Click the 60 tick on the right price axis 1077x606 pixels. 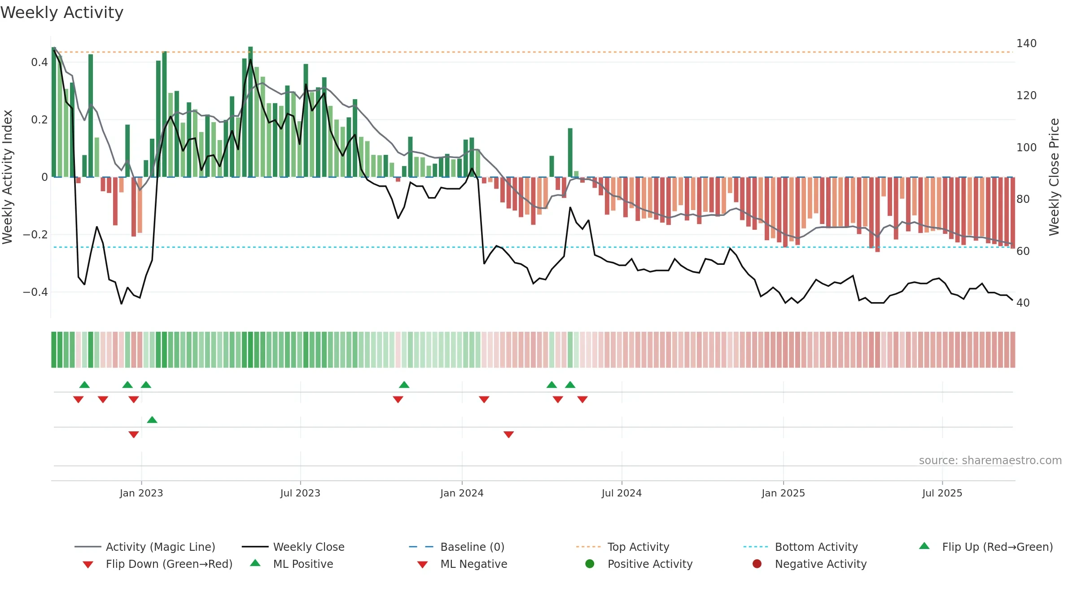pos(1023,251)
